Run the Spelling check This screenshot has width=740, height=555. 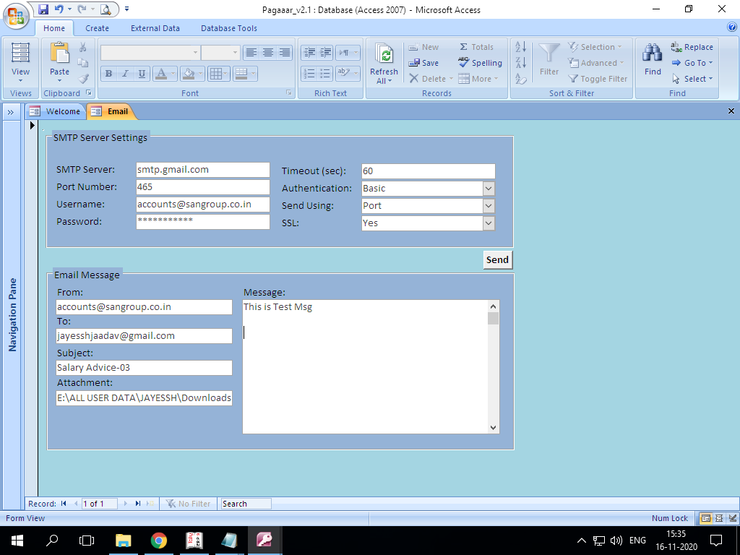click(480, 63)
